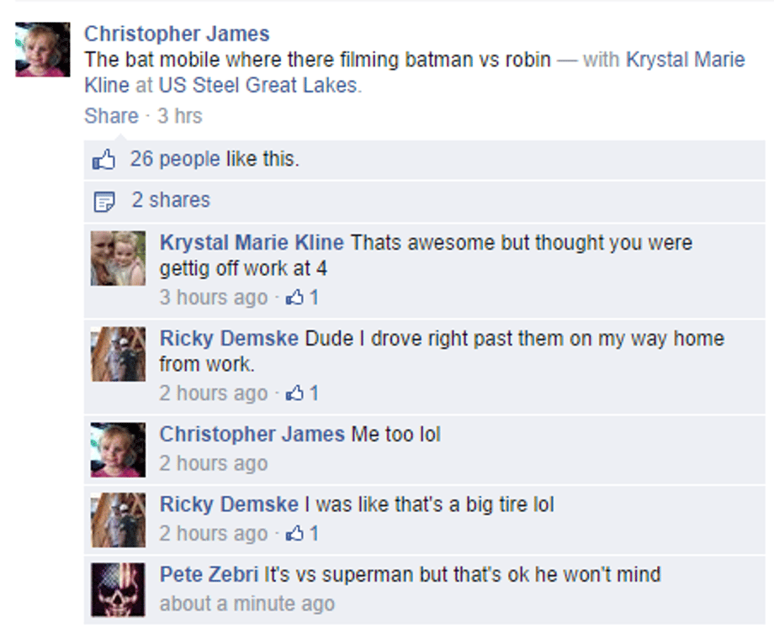774x633 pixels.
Task: Click like icon on Krystal's comment
Action: [295, 298]
